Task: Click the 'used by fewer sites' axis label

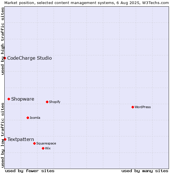Action: 30,171
